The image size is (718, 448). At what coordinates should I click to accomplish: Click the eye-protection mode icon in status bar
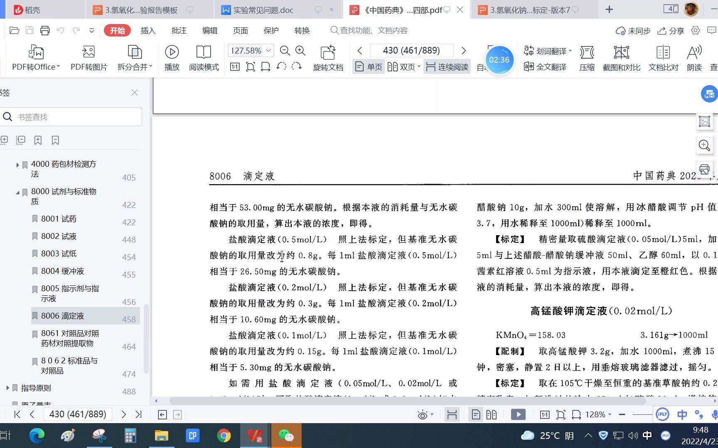(x=422, y=414)
